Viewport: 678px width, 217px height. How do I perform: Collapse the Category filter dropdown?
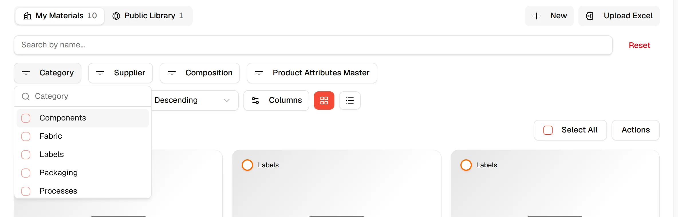pyautogui.click(x=48, y=73)
